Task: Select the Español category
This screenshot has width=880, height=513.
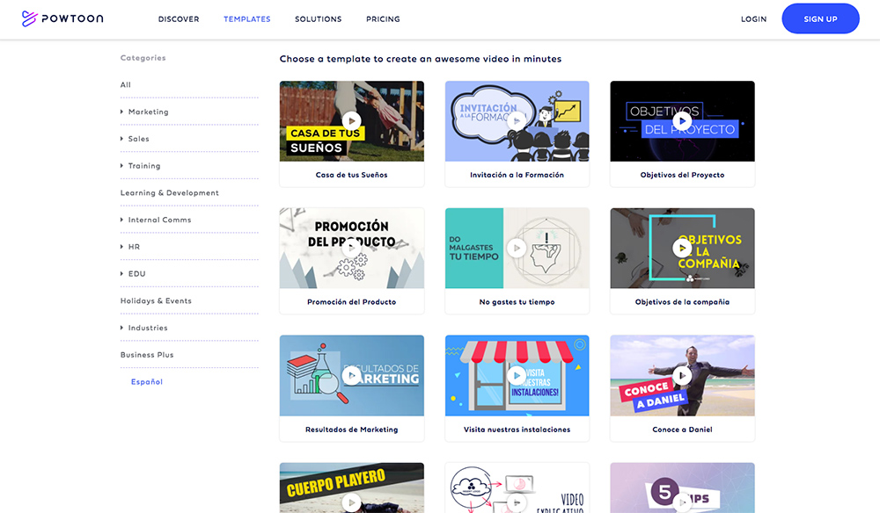Action: pos(147,382)
